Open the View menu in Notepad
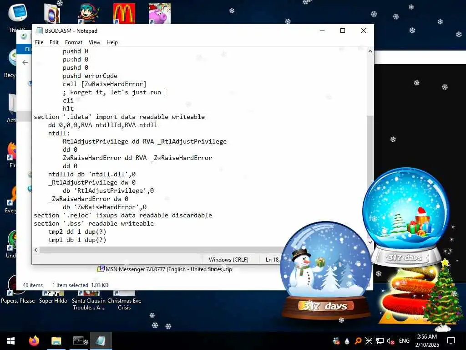 [94, 42]
